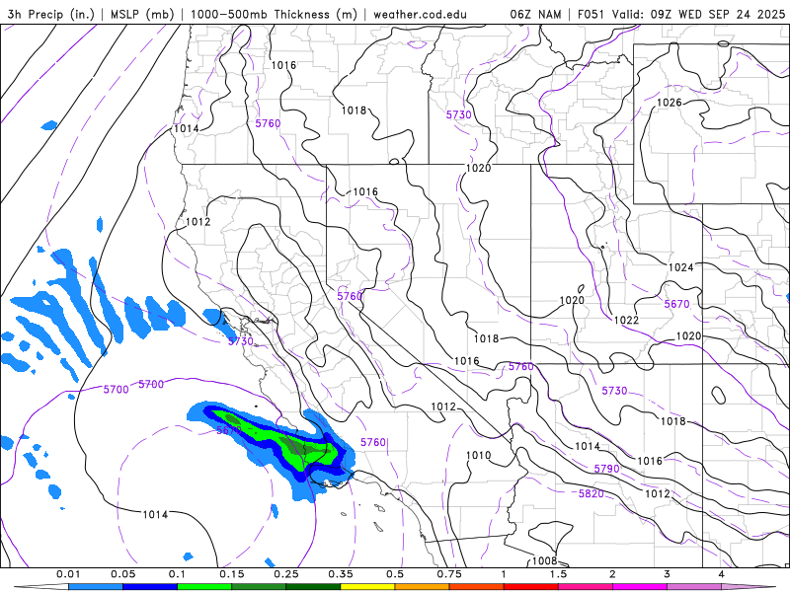Click the purple '5790' thickness label
The height and width of the screenshot is (592, 790).
point(606,470)
